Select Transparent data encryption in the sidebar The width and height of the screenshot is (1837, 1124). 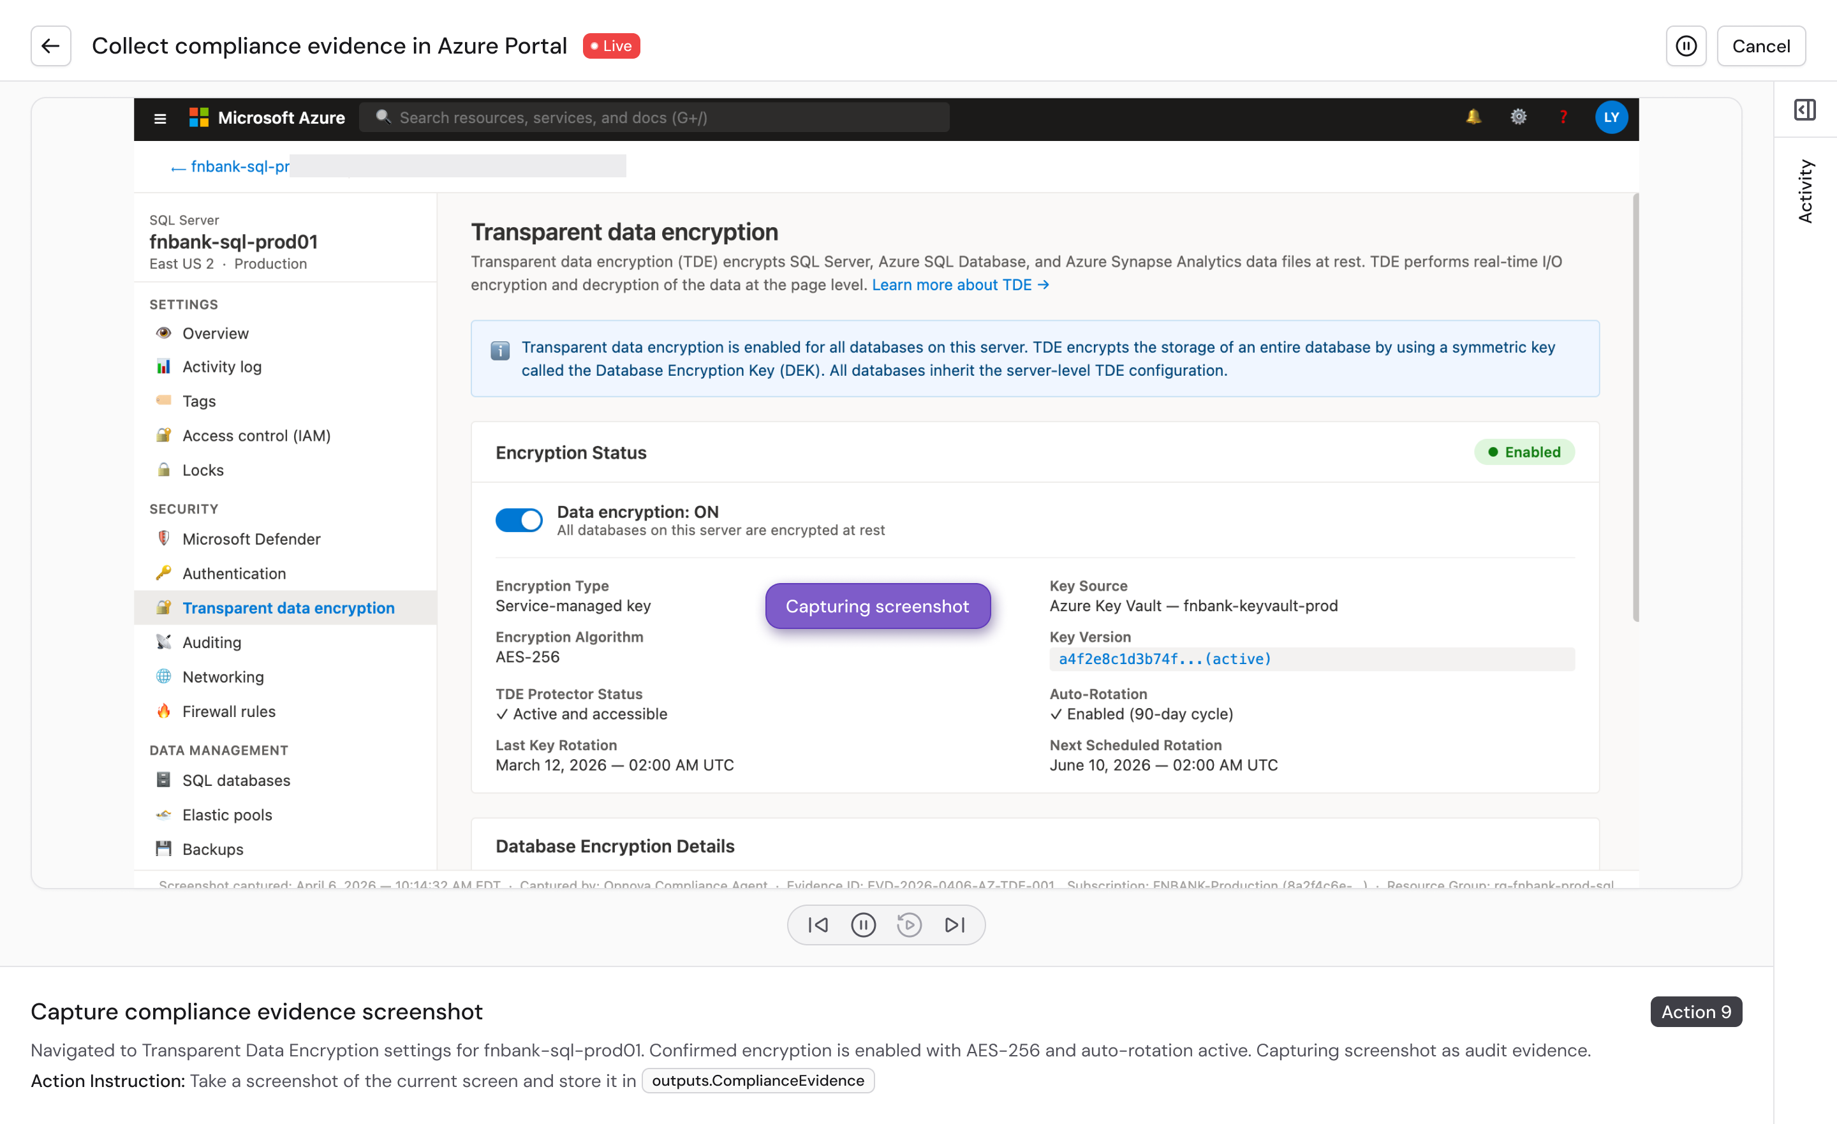[290, 607]
